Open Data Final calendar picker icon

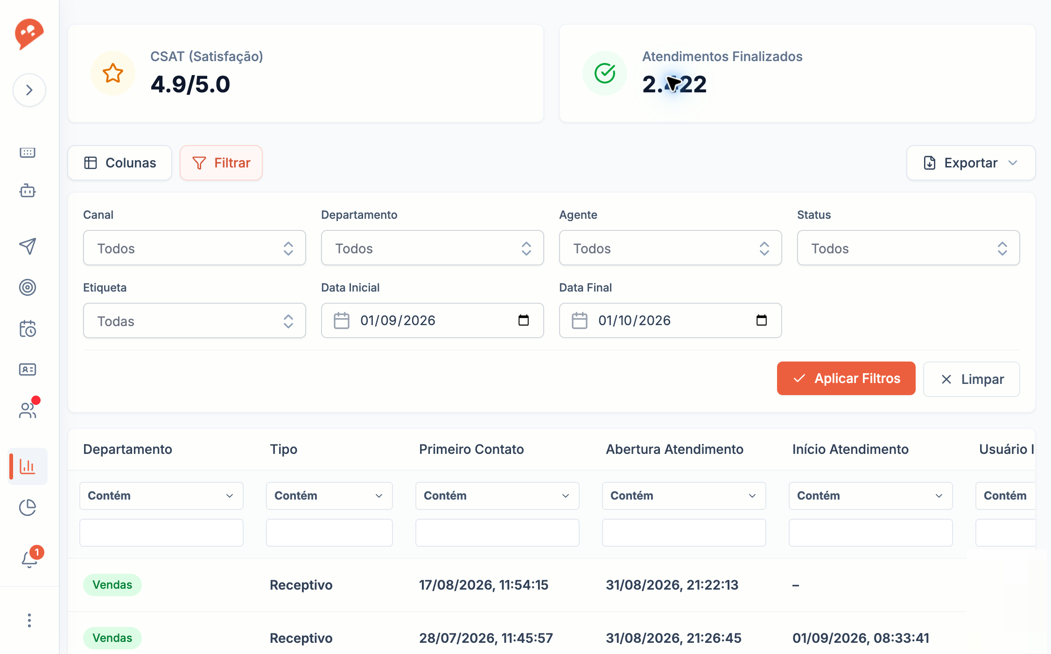tap(762, 320)
